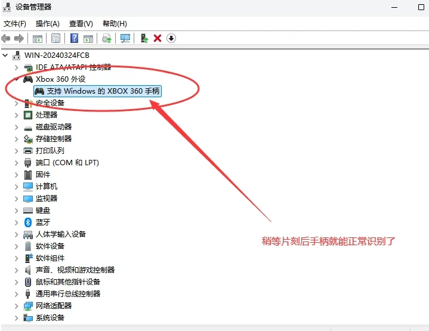Select the Xbox 360 外设 label
Image resolution: width=429 pixels, height=331 pixels.
coord(60,79)
